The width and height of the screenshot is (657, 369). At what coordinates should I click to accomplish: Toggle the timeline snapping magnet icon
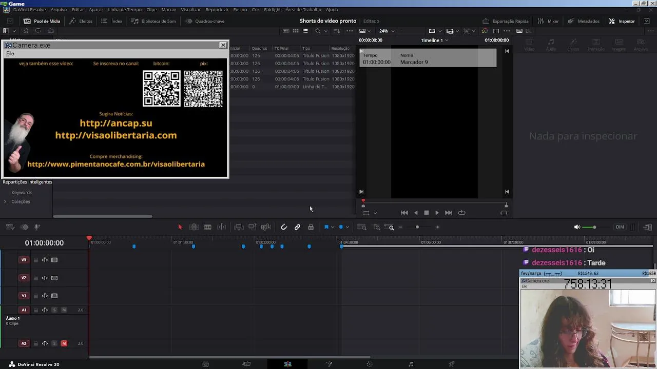[284, 227]
